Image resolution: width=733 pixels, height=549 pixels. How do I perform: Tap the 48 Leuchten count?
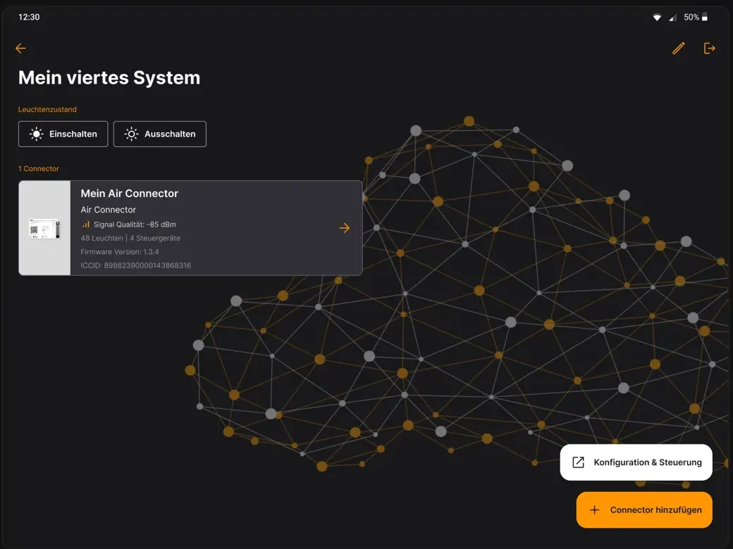coord(102,238)
